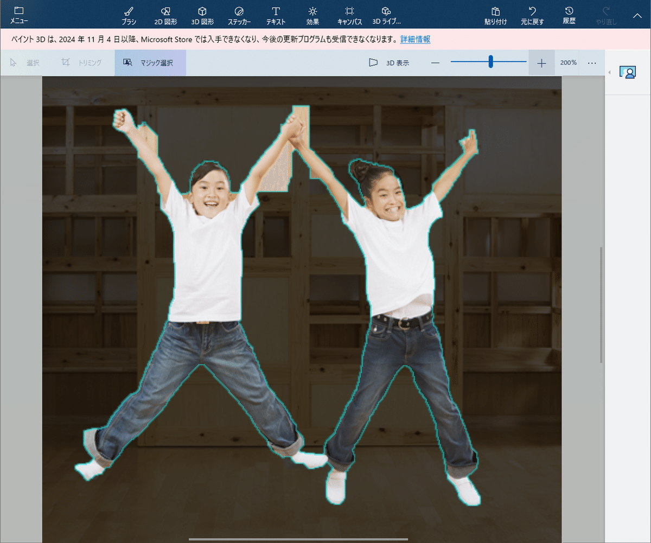Screen dimensions: 651x543
Task: Toggle the 3D 表示 view
Action: click(x=389, y=62)
